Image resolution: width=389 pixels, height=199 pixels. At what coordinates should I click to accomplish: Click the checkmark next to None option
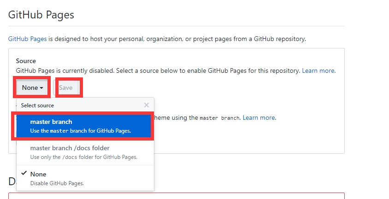[x=24, y=173]
